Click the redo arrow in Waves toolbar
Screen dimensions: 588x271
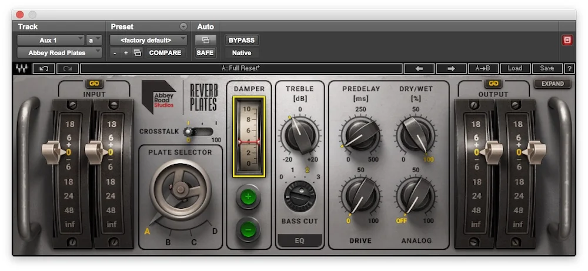(68, 69)
